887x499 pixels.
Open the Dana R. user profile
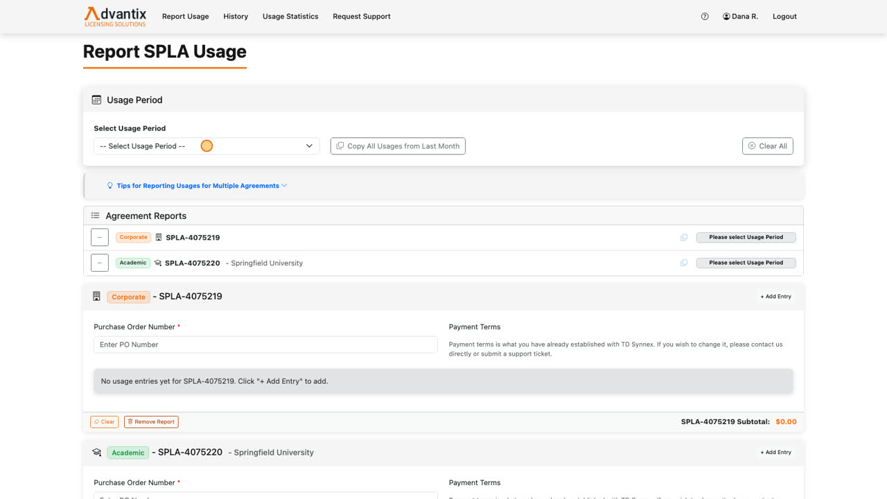(740, 17)
